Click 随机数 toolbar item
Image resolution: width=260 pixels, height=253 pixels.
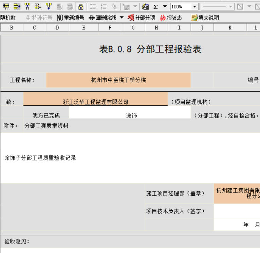(8, 18)
